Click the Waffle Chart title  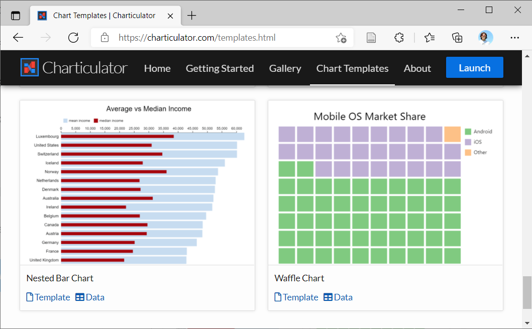coord(299,278)
